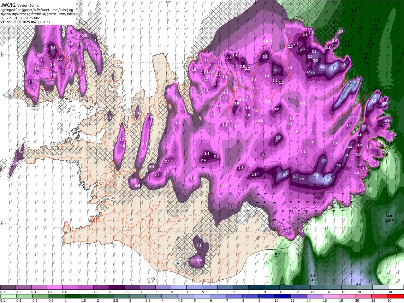The width and height of the screenshot is (404, 303).
Task: Select the bright pink 0.5 swatch in the upper scale
Action: 54,288
